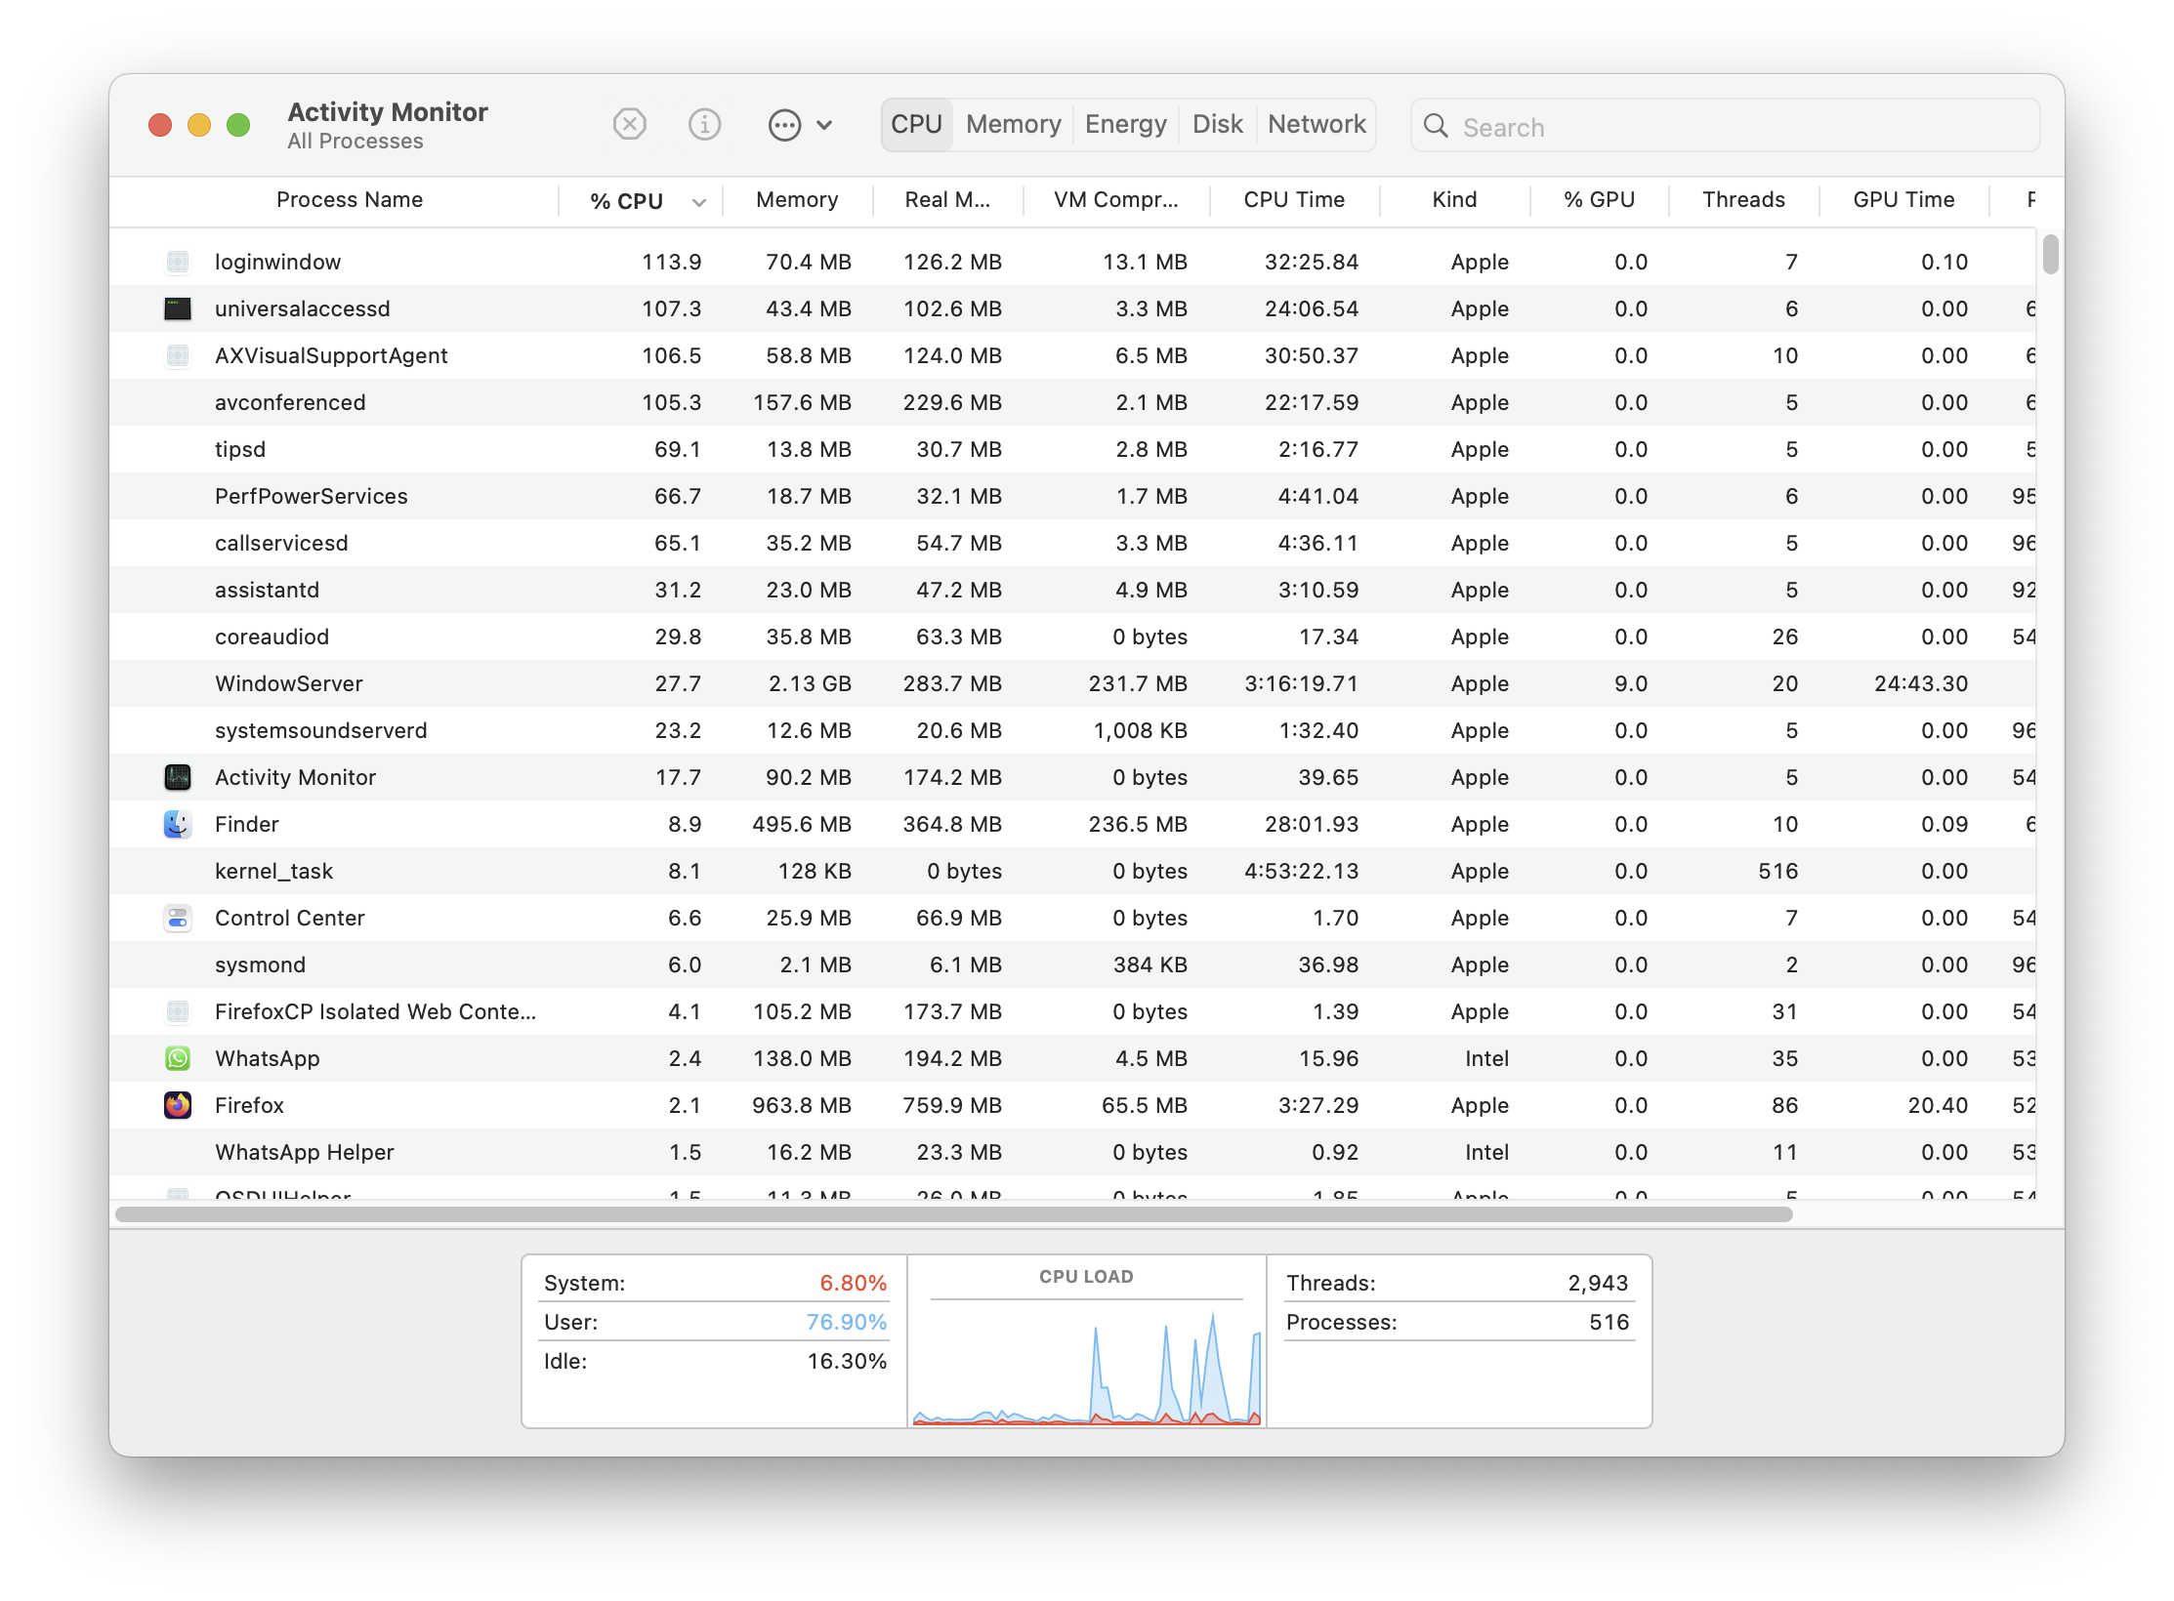Click the Firefox app icon in process list
The image size is (2174, 1601).
[178, 1105]
